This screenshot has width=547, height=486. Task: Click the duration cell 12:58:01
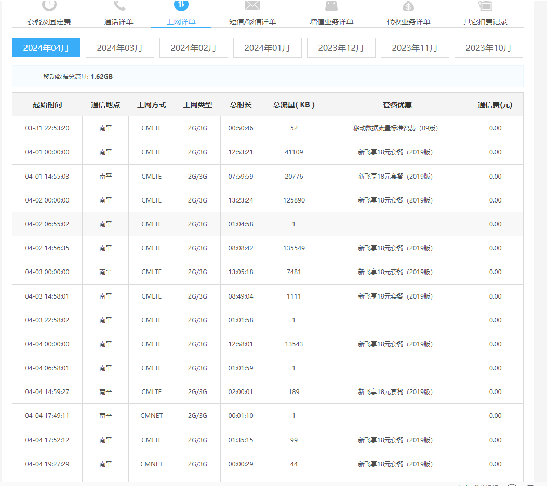[x=241, y=344]
